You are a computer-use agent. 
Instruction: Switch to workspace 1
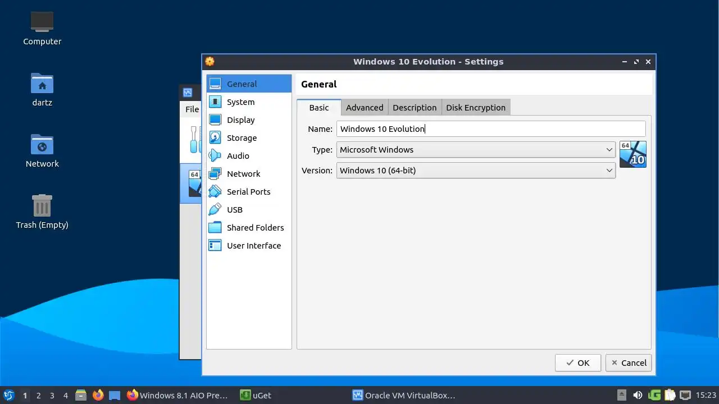25,395
